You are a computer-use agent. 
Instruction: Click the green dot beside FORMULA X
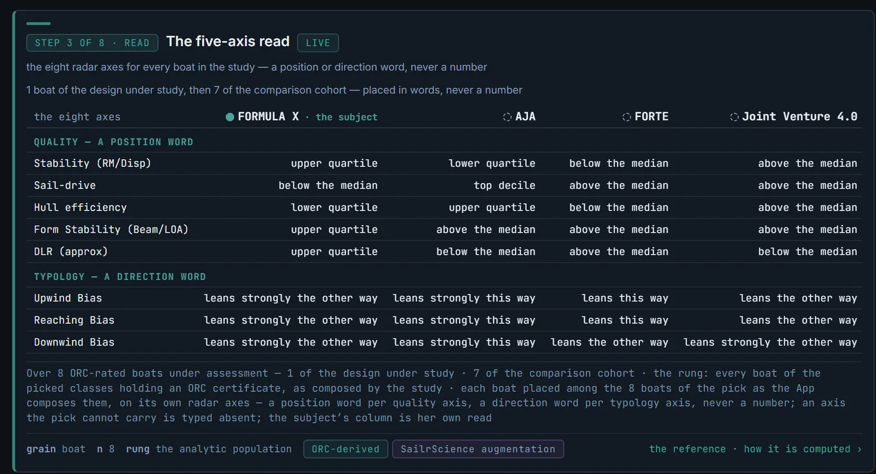[x=230, y=117]
